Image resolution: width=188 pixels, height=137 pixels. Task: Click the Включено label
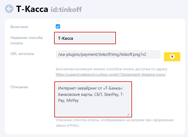click(19, 27)
